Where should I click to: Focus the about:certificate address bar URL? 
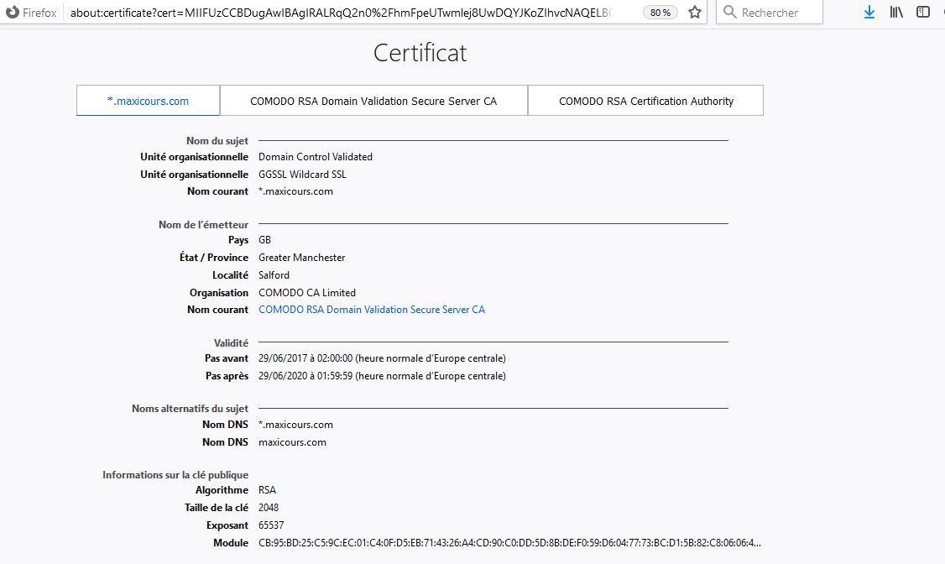click(341, 12)
